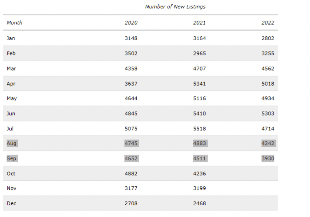Click the 2022 column header
310x217 pixels.
pos(268,23)
